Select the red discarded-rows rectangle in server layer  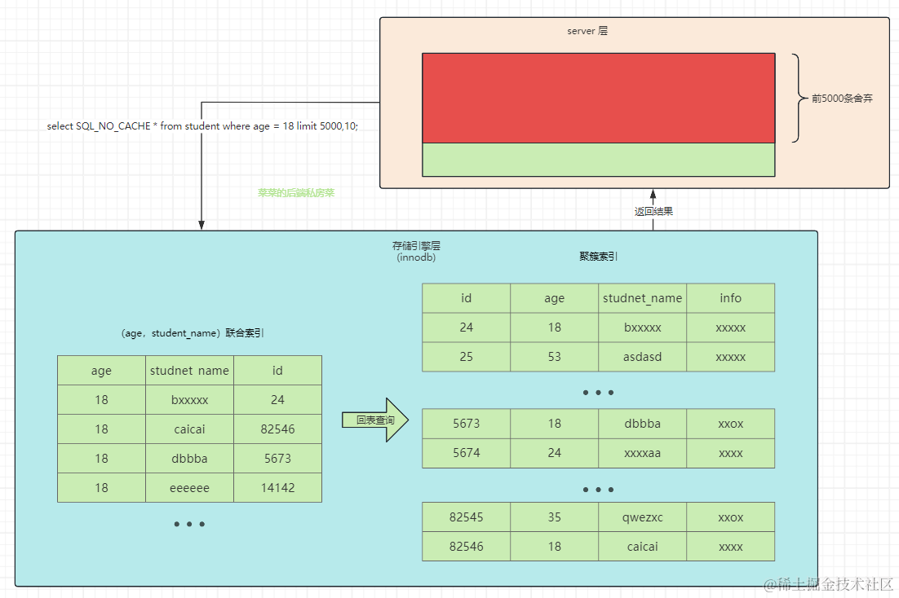(599, 98)
